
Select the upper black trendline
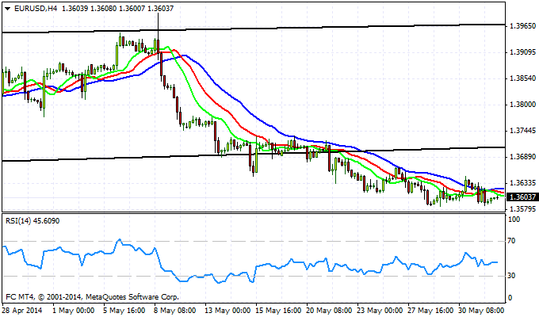pos(254,29)
